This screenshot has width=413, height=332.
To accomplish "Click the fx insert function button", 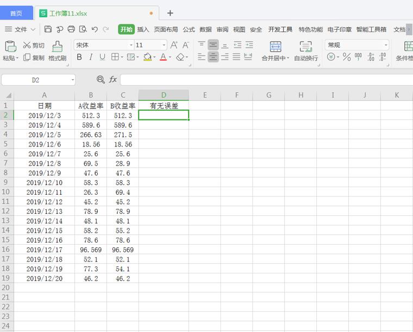I will click(x=112, y=79).
